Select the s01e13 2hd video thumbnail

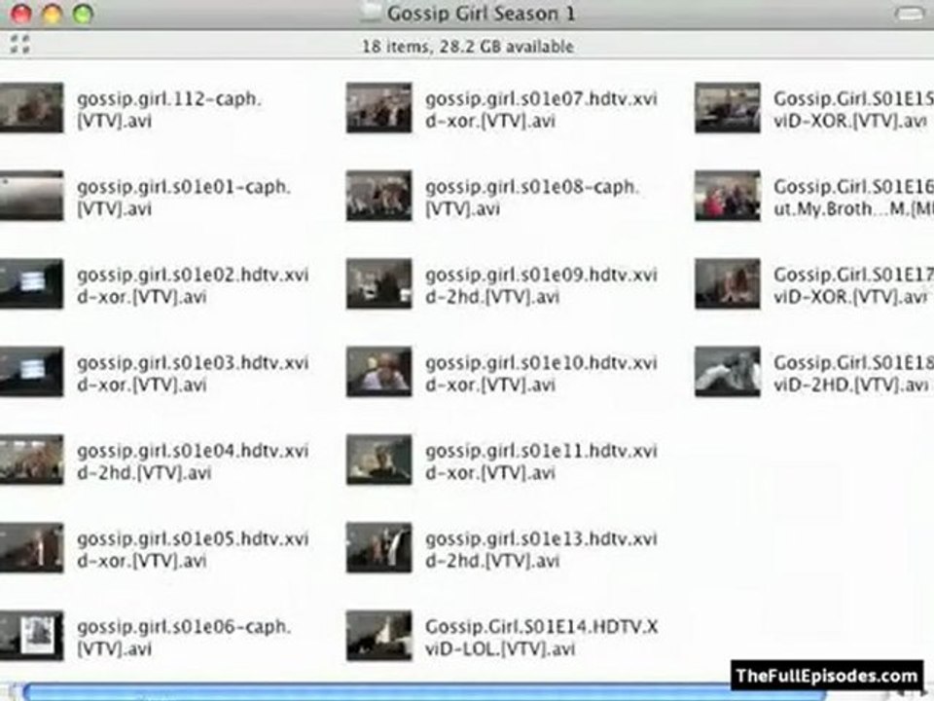(378, 548)
